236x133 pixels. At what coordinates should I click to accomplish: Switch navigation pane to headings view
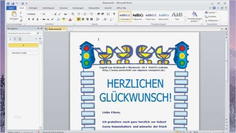point(10,39)
